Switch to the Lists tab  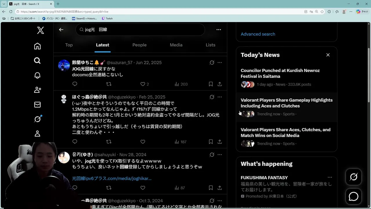point(210,45)
